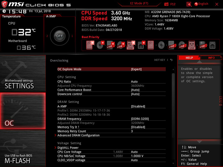Click the DDR Speed 3200 MHz readout
This screenshot has height=167, width=223.
(x=107, y=19)
